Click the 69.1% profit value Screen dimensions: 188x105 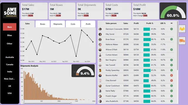tap(154, 39)
